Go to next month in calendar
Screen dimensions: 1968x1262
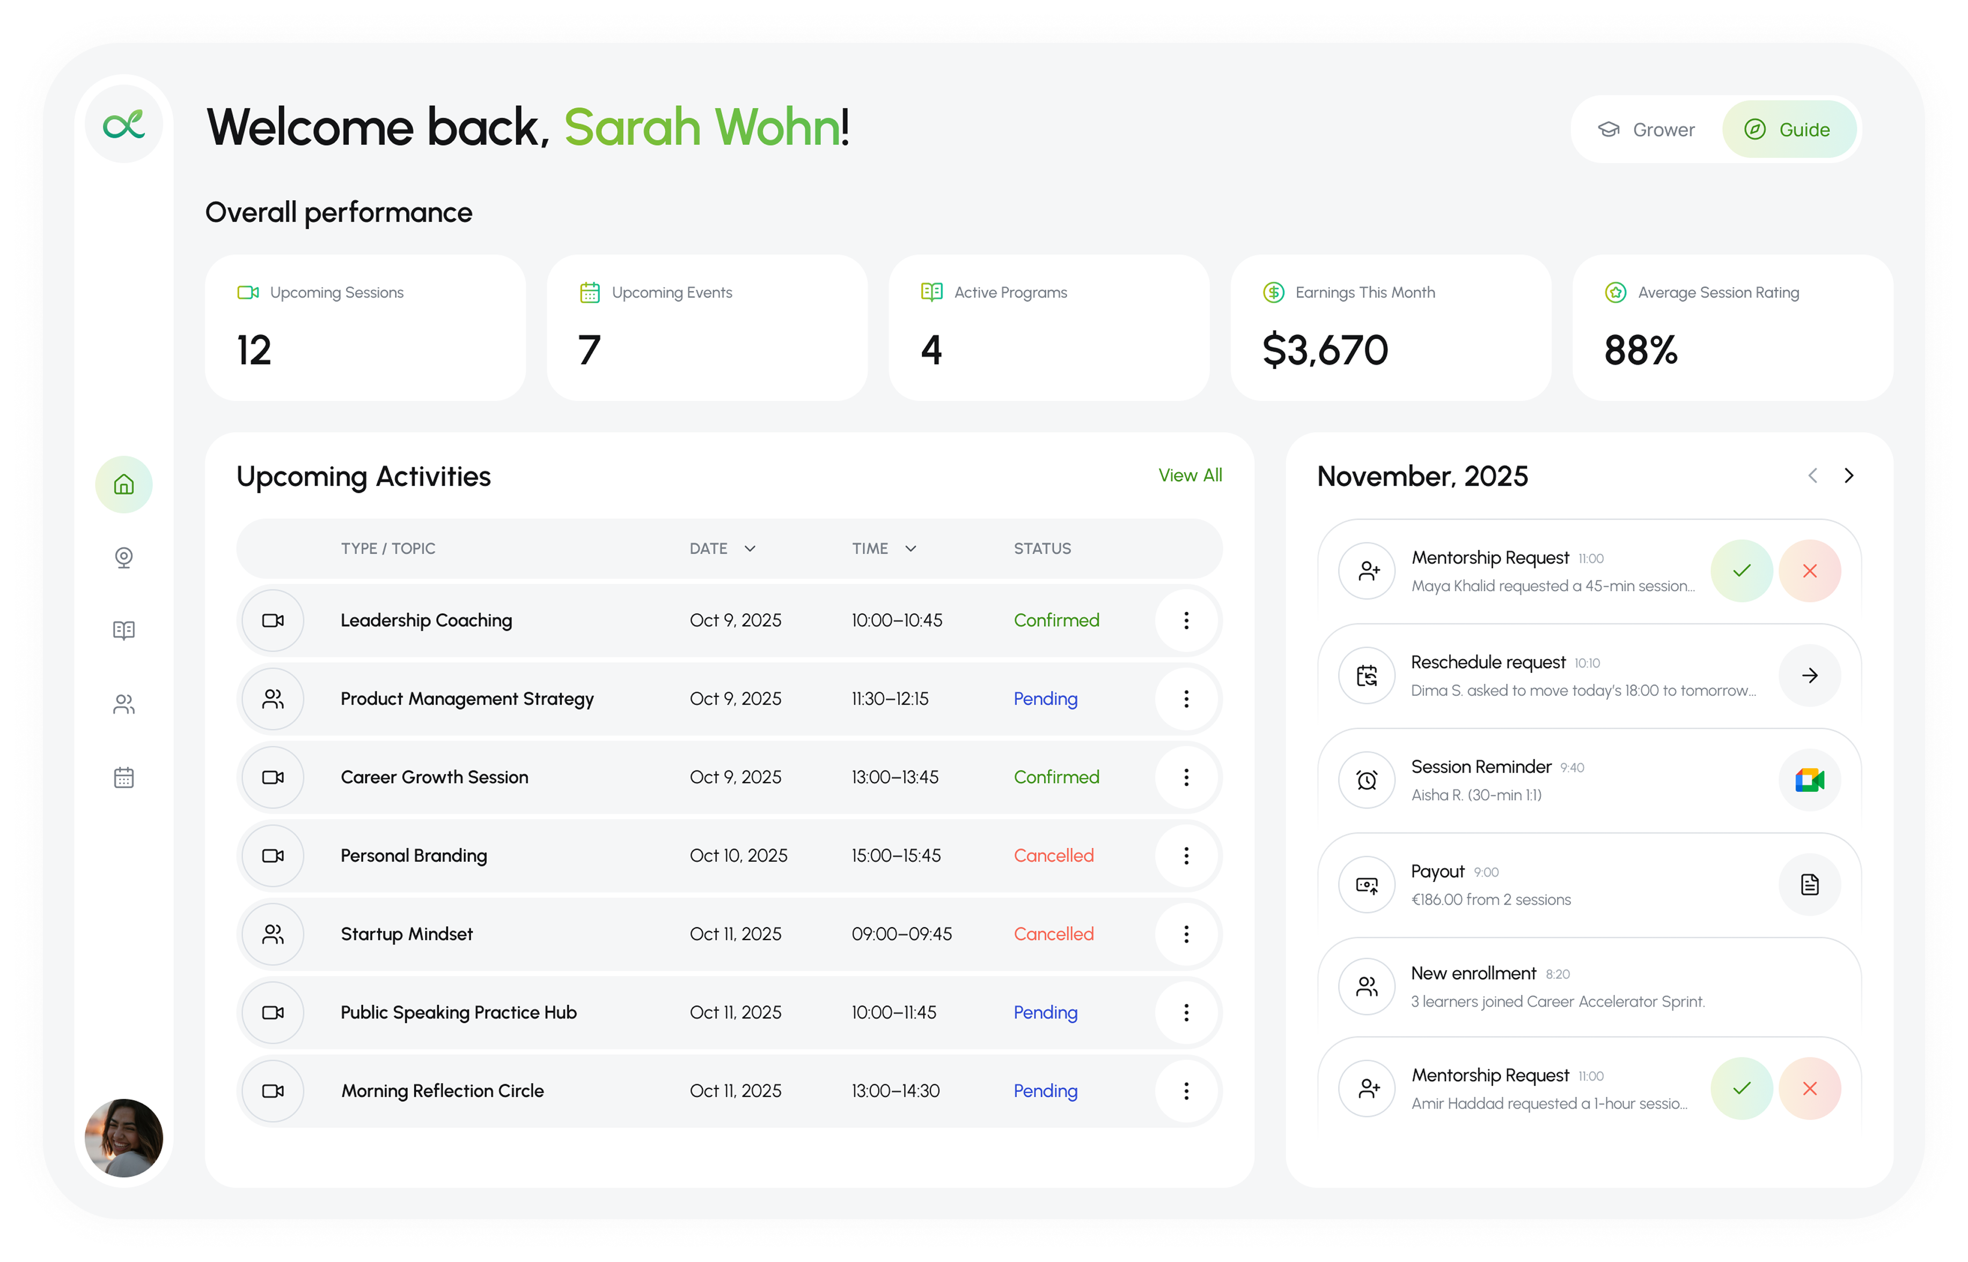click(x=1848, y=476)
